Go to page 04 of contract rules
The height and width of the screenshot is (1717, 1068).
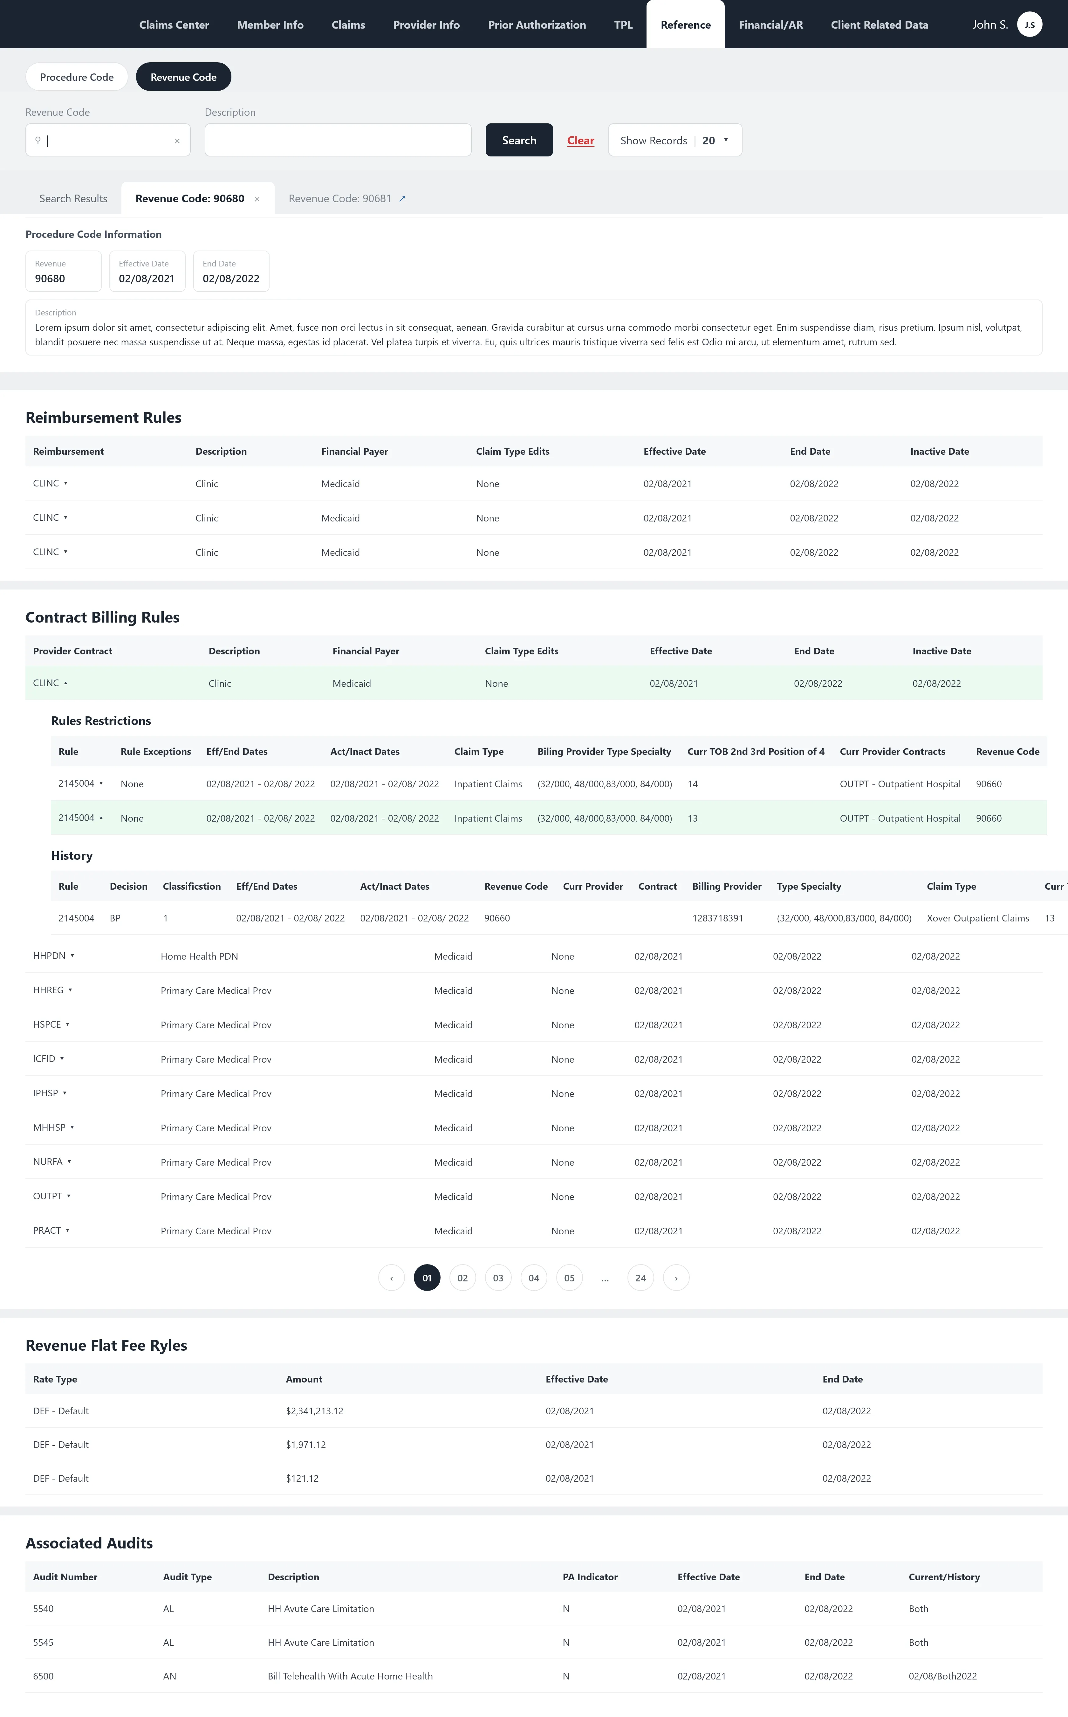pos(534,1278)
